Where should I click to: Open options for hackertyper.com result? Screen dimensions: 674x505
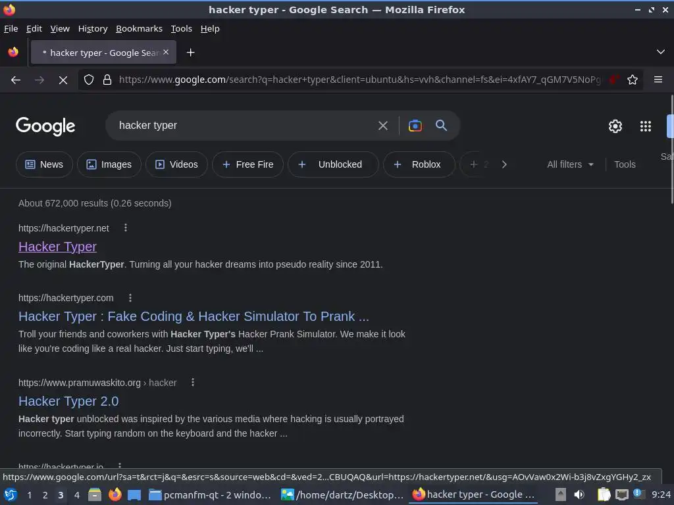130,298
